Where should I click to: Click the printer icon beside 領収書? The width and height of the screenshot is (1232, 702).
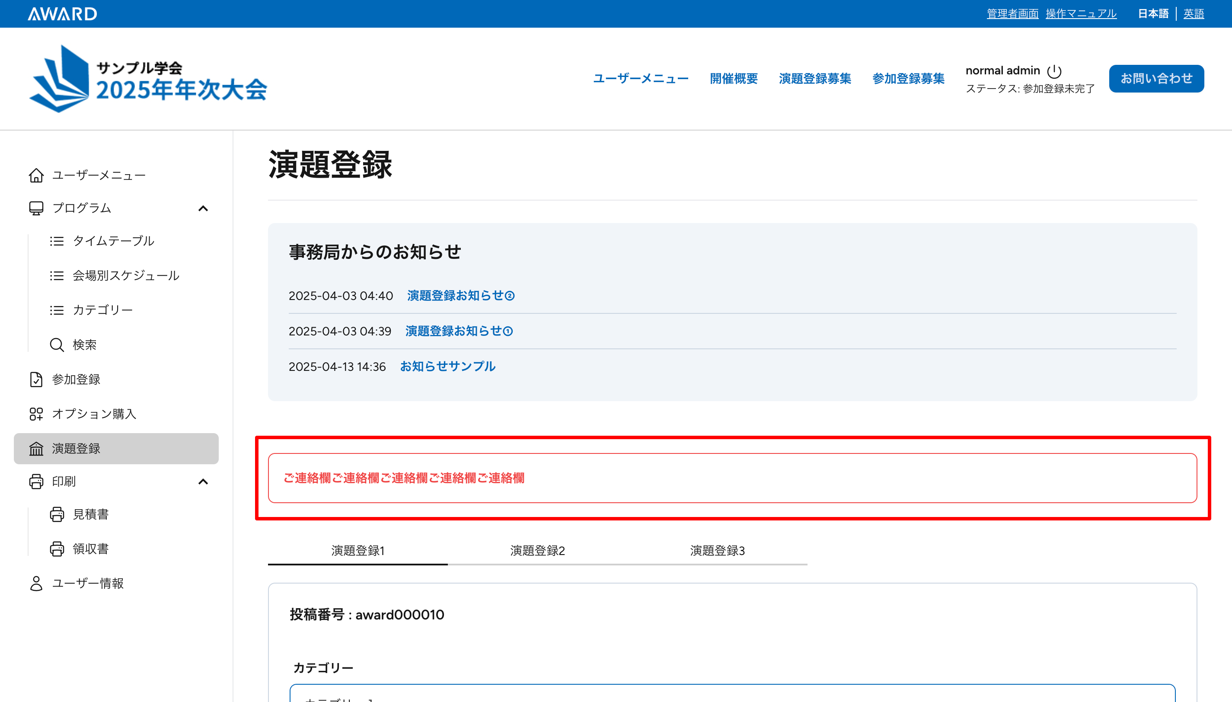[x=57, y=549]
